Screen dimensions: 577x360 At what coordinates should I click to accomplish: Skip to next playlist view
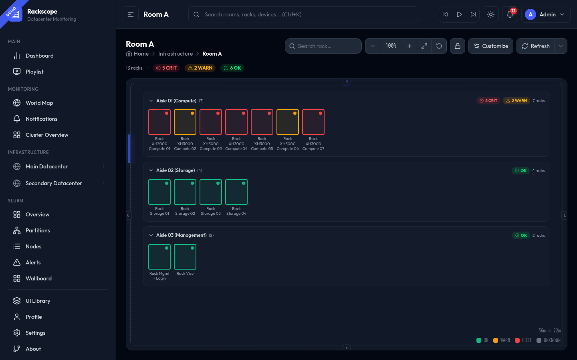(x=473, y=14)
